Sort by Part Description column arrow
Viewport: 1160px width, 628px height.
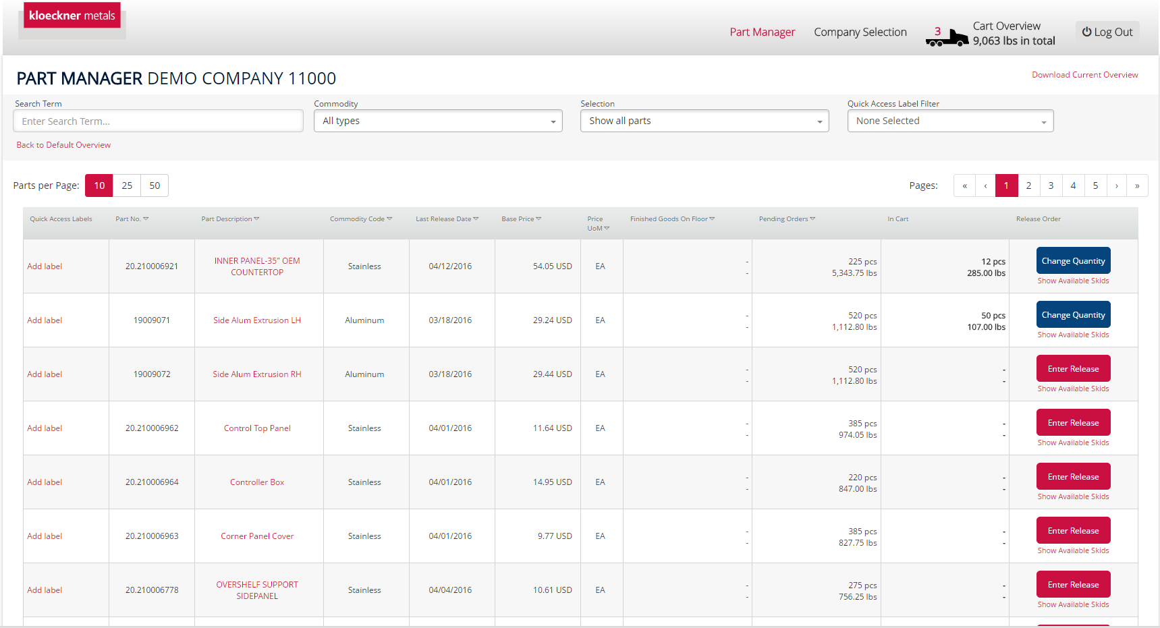(256, 219)
